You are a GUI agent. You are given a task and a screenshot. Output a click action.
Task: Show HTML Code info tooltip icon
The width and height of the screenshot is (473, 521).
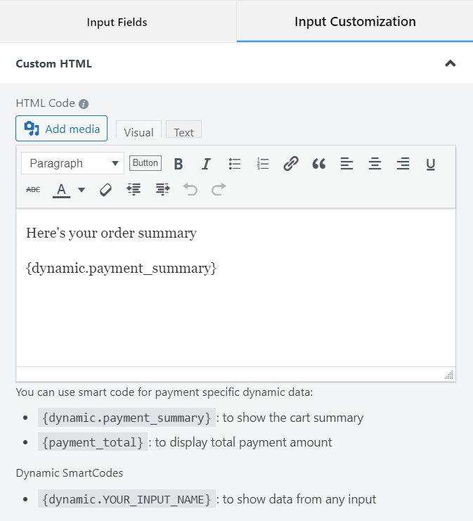[84, 104]
